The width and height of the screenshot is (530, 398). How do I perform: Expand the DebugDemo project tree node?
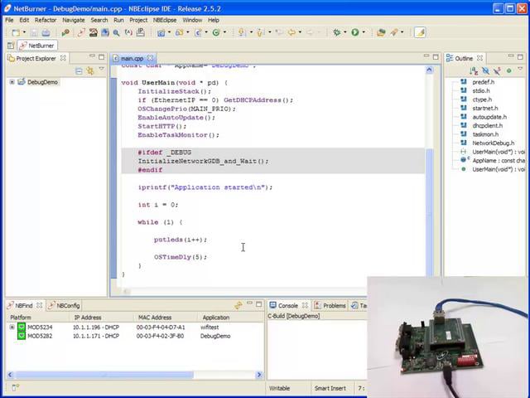[12, 82]
